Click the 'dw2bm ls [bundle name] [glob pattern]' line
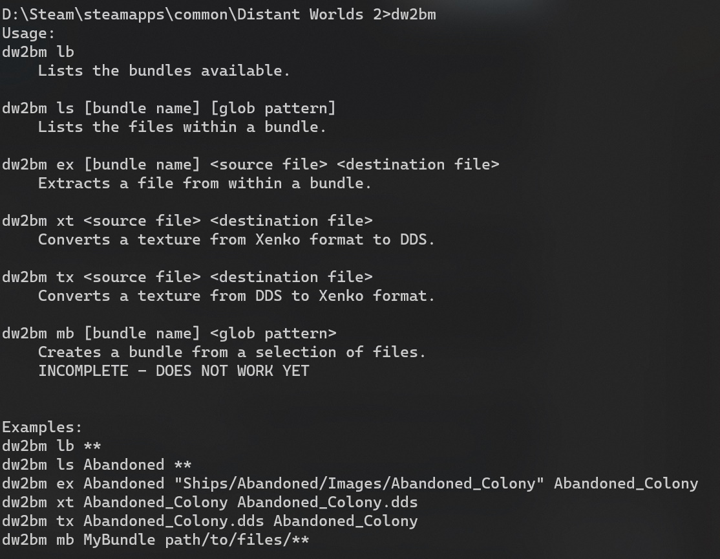The height and width of the screenshot is (559, 720). tap(169, 108)
